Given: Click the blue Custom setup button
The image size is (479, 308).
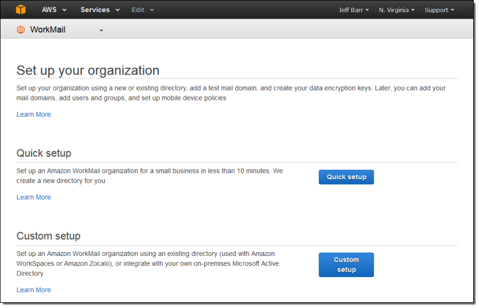Looking at the screenshot, I should pyautogui.click(x=346, y=265).
